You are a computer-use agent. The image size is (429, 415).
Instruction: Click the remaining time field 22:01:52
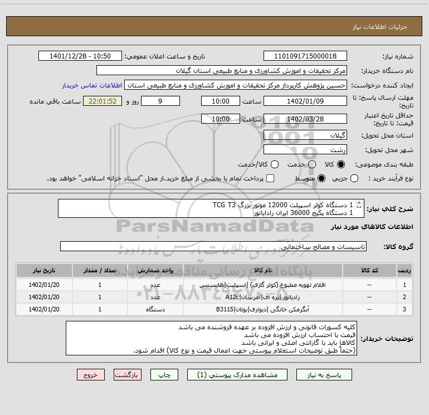[103, 101]
